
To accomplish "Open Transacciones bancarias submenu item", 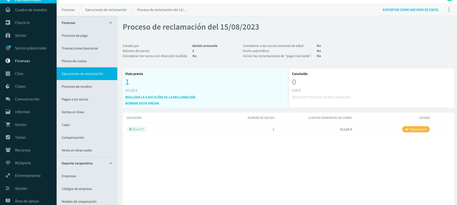I will point(87,48).
